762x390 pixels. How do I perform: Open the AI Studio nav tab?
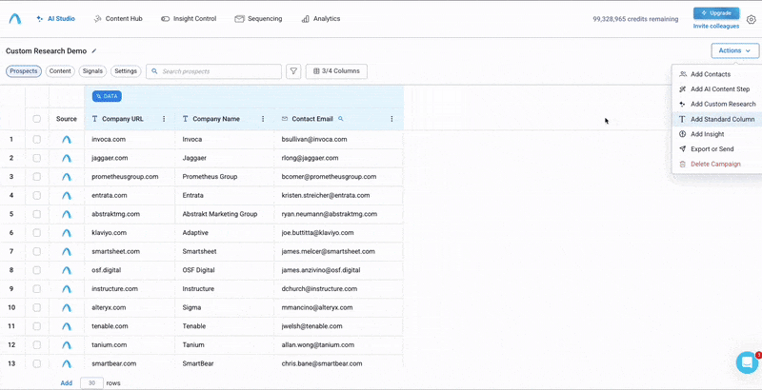[x=56, y=19]
